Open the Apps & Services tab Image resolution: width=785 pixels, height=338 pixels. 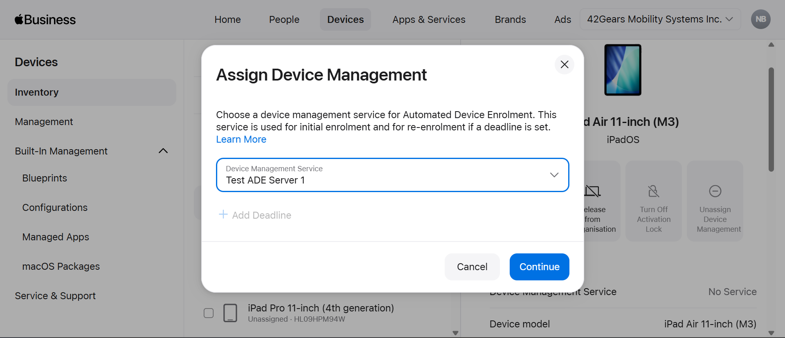click(x=429, y=20)
